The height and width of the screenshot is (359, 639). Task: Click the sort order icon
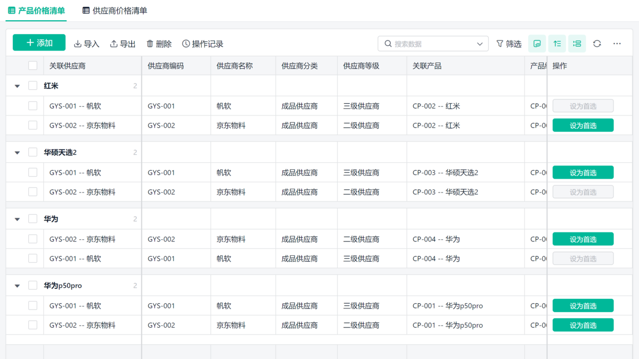[557, 44]
